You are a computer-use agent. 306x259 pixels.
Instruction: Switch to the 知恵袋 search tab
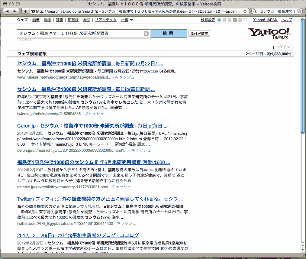(73, 20)
